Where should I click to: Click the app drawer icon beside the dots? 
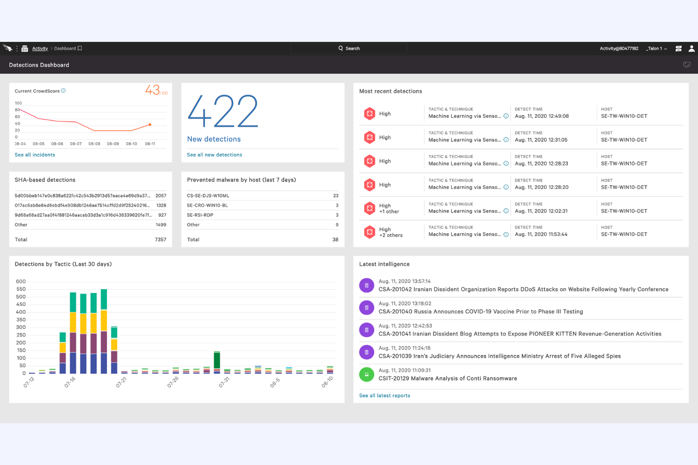pyautogui.click(x=25, y=48)
